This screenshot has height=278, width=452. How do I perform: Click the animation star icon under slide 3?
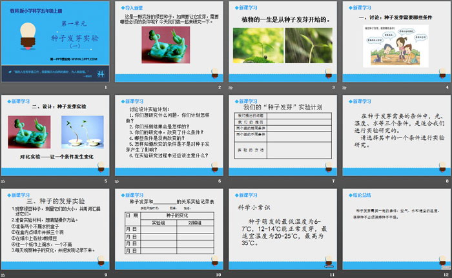click(x=231, y=88)
